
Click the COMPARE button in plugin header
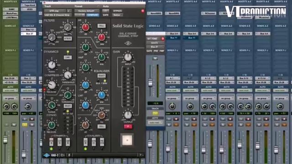pos(93,15)
